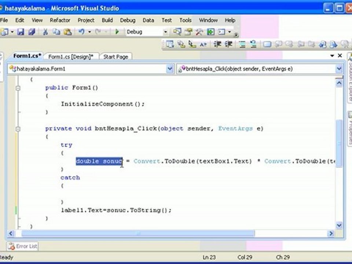
Task: Click the Display Word Completion icon
Action: coord(203,44)
